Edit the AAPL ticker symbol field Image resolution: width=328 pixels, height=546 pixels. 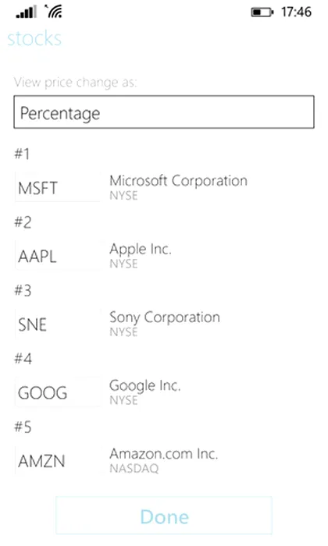(x=58, y=255)
